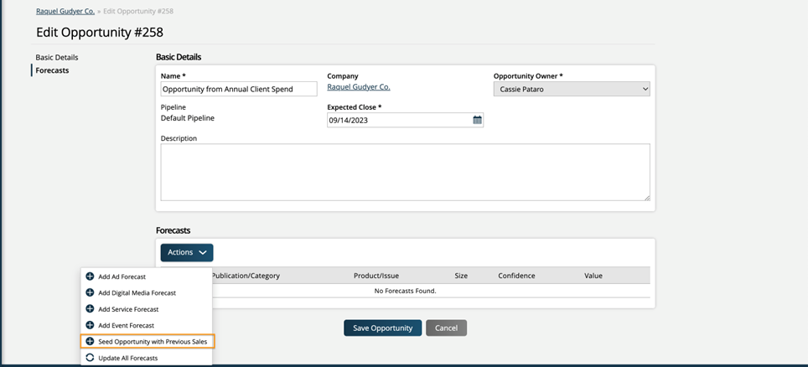Click the calendar icon beside Expected Close

[x=477, y=120]
